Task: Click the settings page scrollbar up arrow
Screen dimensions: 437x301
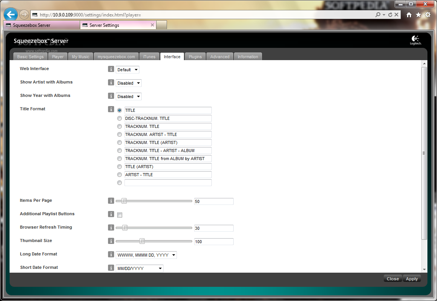Action: coord(424,64)
